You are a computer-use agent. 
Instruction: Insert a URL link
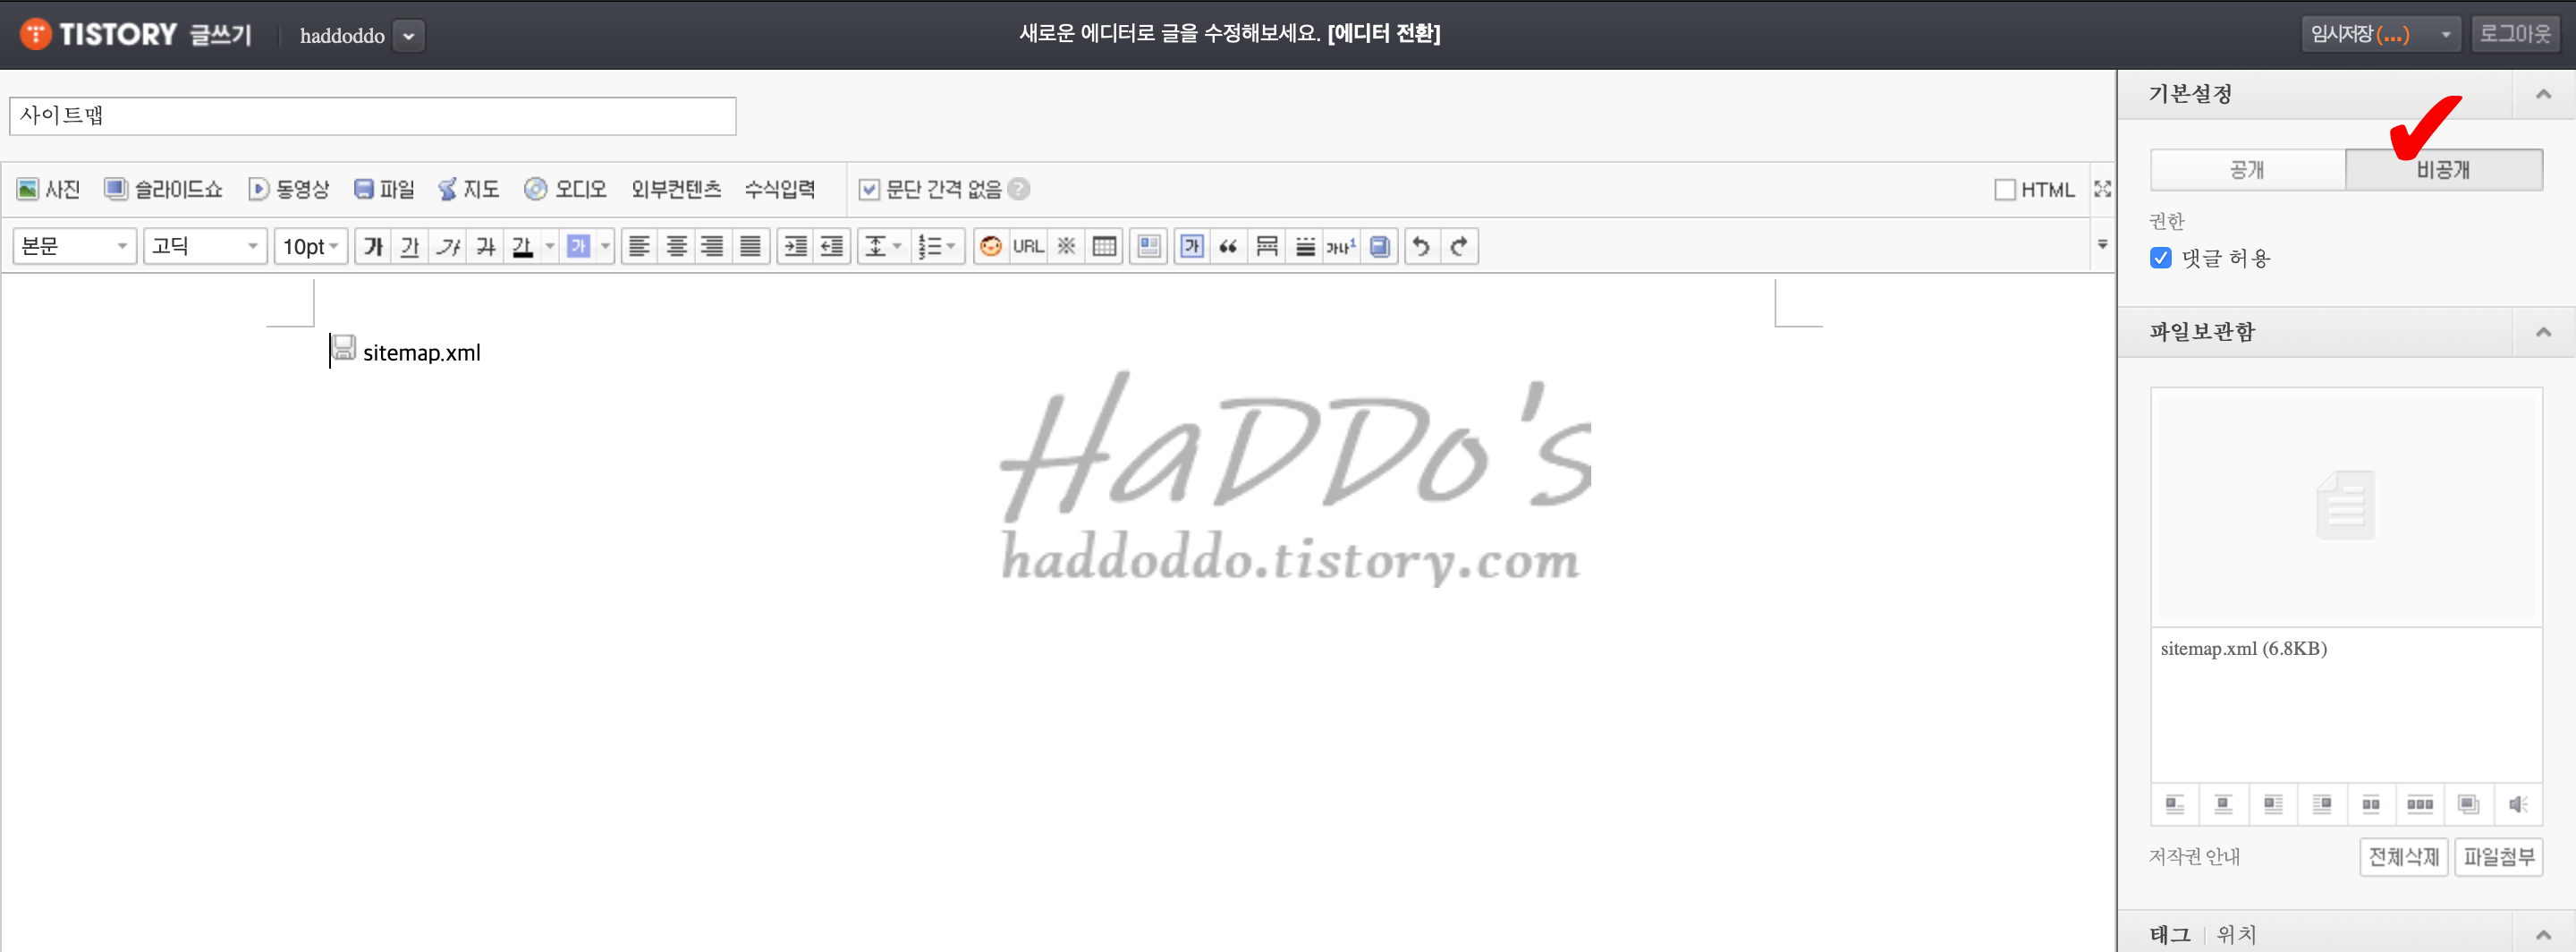1028,246
